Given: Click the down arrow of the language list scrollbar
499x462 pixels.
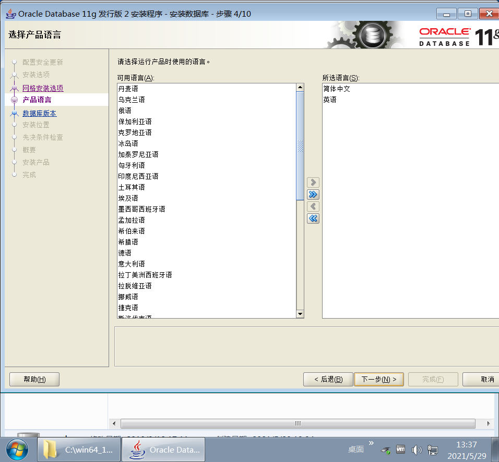Looking at the screenshot, I should click(x=300, y=313).
